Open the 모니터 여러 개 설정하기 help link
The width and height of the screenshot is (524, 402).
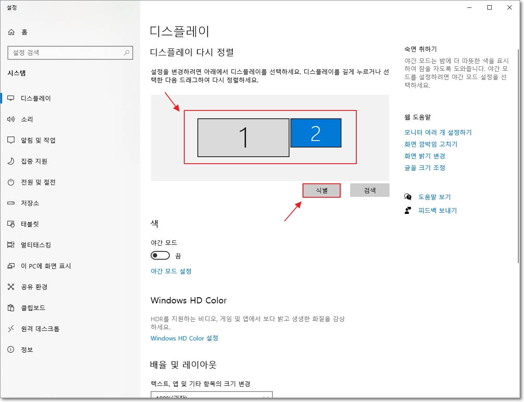tap(438, 132)
